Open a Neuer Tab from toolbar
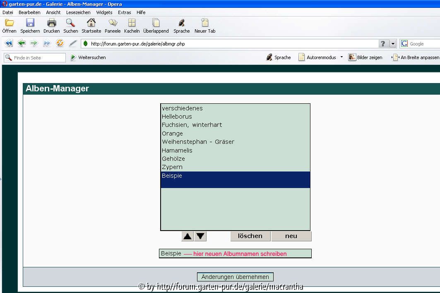Viewport: 440px width, 293px height. (x=205, y=23)
